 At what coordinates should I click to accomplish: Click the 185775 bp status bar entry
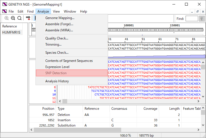tap(146, 135)
